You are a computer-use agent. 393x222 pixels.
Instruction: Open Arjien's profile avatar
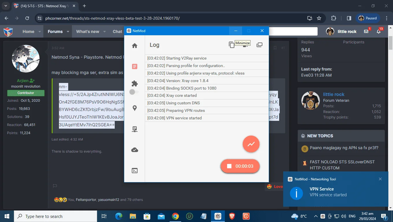coord(26,59)
